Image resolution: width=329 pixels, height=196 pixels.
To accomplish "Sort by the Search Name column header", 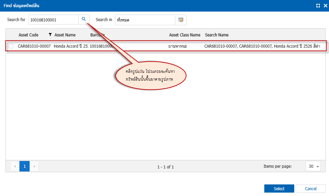I will pos(217,35).
